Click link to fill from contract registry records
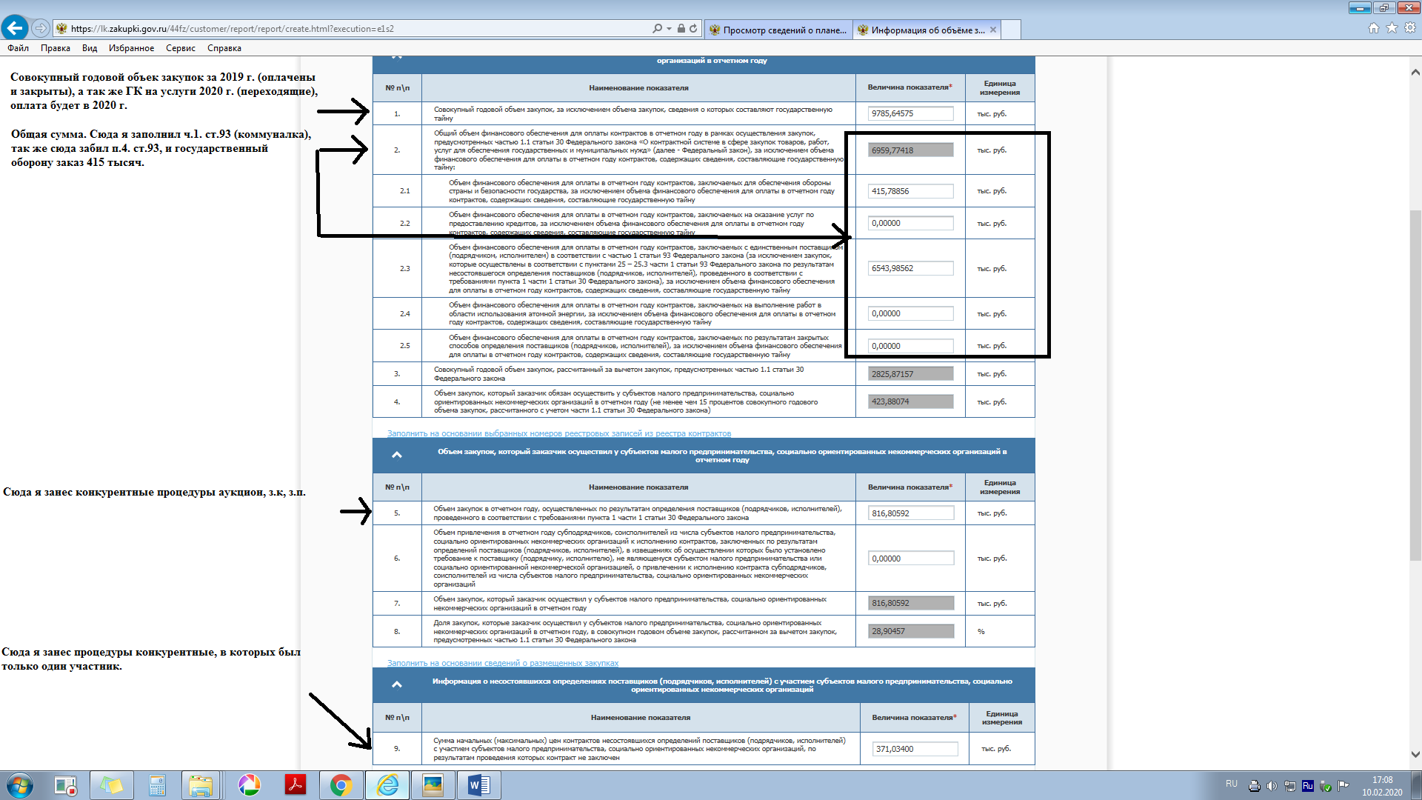1422x800 pixels. coord(558,433)
